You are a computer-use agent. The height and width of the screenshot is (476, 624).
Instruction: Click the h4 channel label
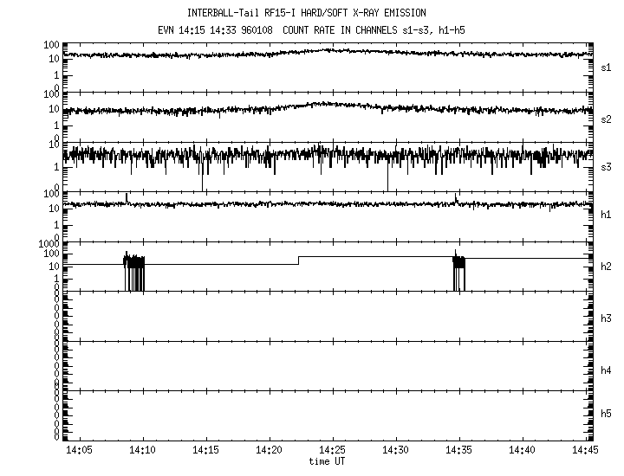coord(607,370)
